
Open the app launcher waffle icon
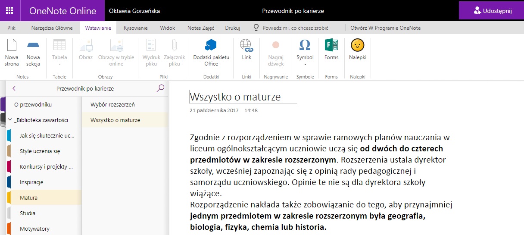click(x=9, y=11)
